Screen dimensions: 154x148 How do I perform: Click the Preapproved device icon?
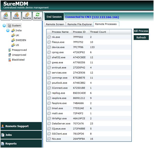point(9,50)
